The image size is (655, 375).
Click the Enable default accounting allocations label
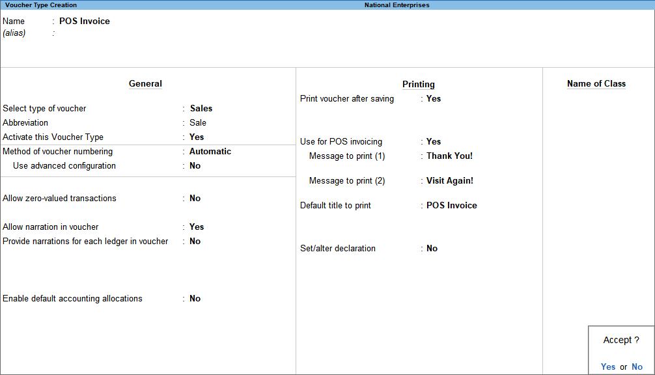tap(72, 299)
